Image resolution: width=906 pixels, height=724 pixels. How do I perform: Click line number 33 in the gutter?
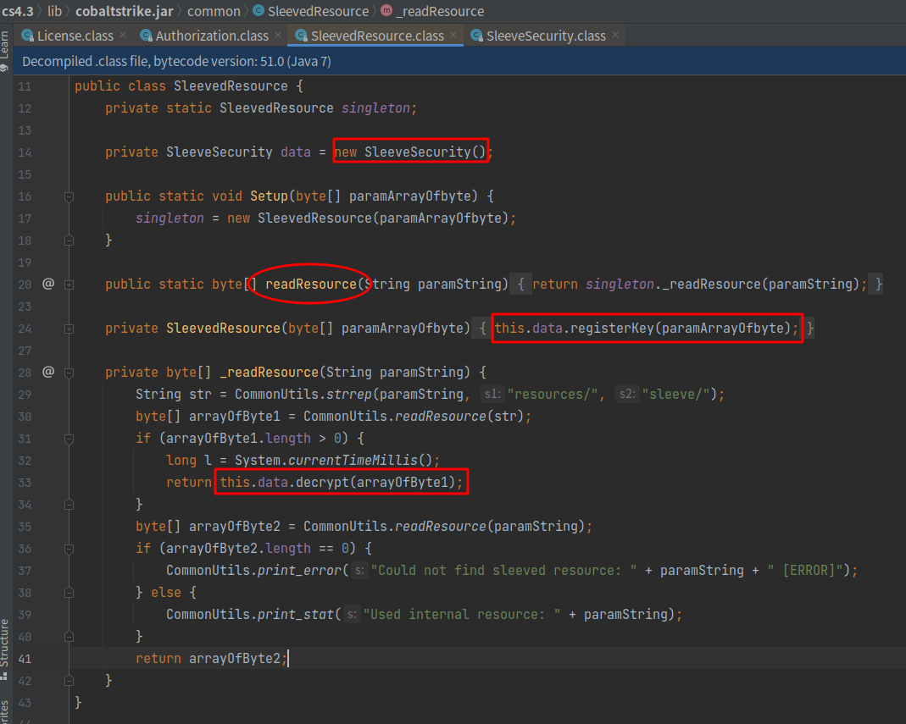[x=25, y=483]
